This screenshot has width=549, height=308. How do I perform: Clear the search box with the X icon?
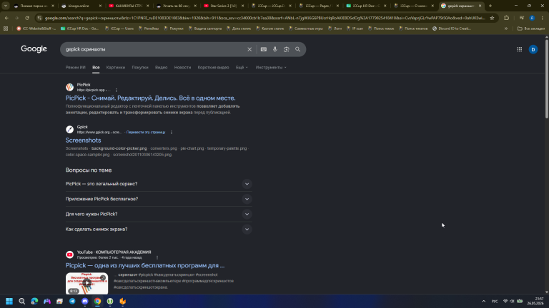click(x=249, y=50)
